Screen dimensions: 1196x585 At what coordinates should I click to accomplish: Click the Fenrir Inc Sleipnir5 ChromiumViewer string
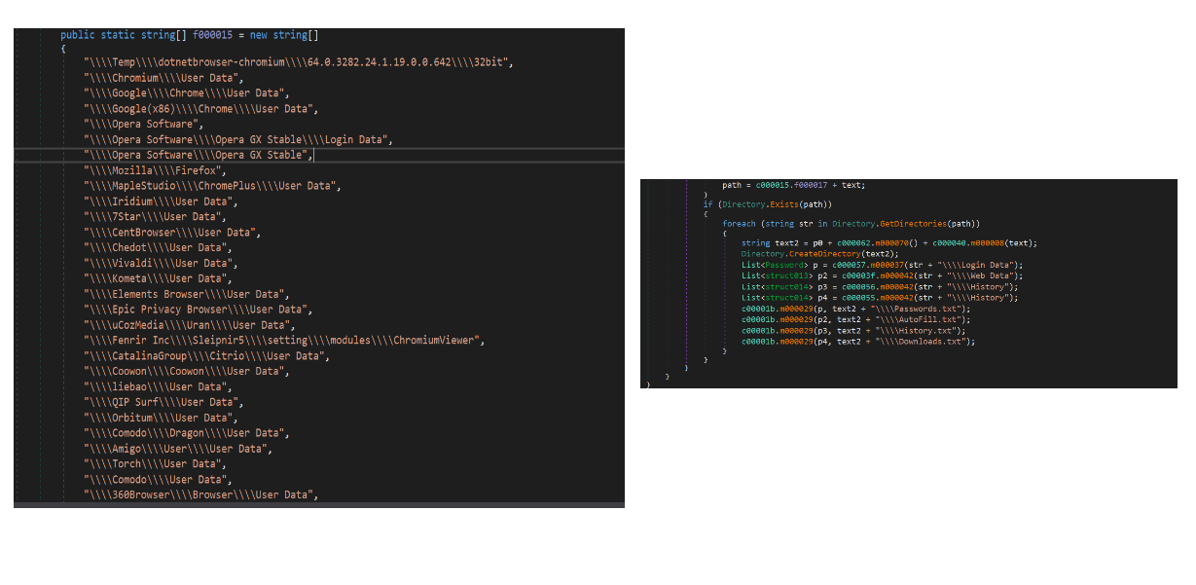(x=284, y=340)
